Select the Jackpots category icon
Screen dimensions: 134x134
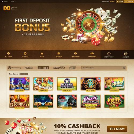59,54
